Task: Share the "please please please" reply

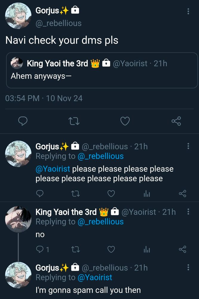Action: pyautogui.click(x=183, y=193)
